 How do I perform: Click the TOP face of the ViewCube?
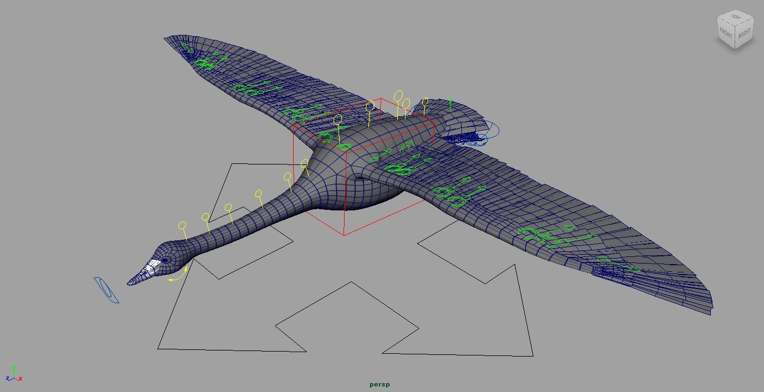735,17
